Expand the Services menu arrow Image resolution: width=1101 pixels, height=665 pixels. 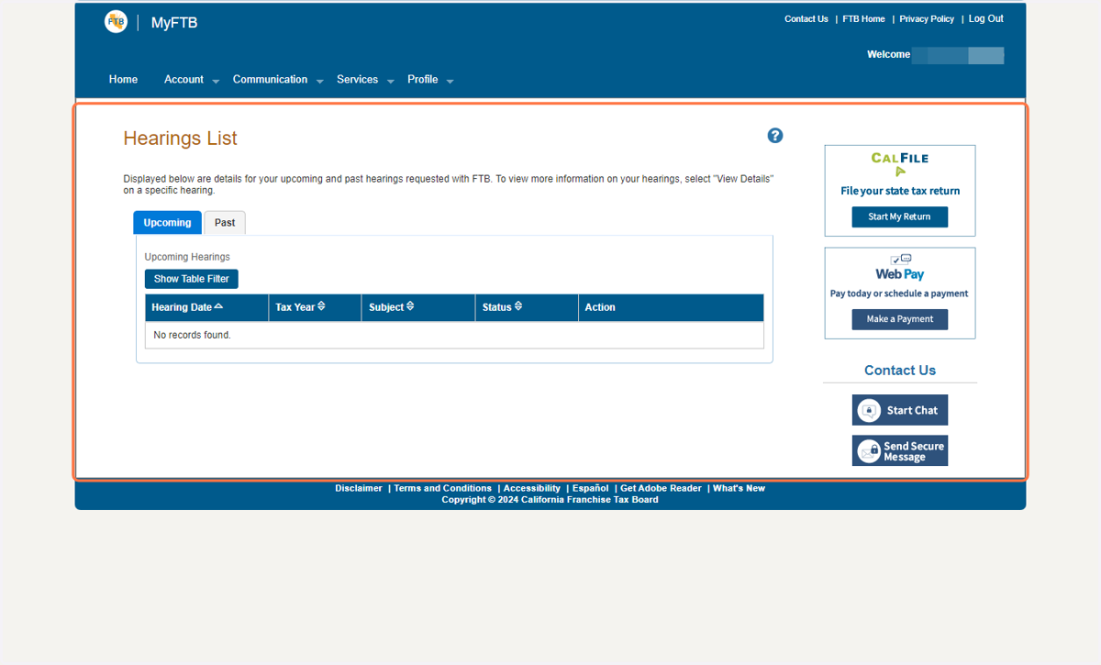point(390,82)
